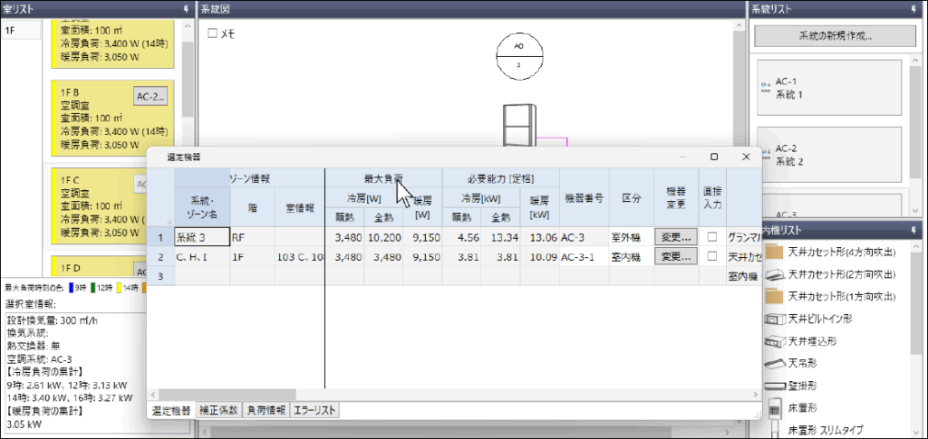The height and width of the screenshot is (439, 928).
Task: Choose the 天井ビルトイン形 unit icon
Action: coord(774,320)
